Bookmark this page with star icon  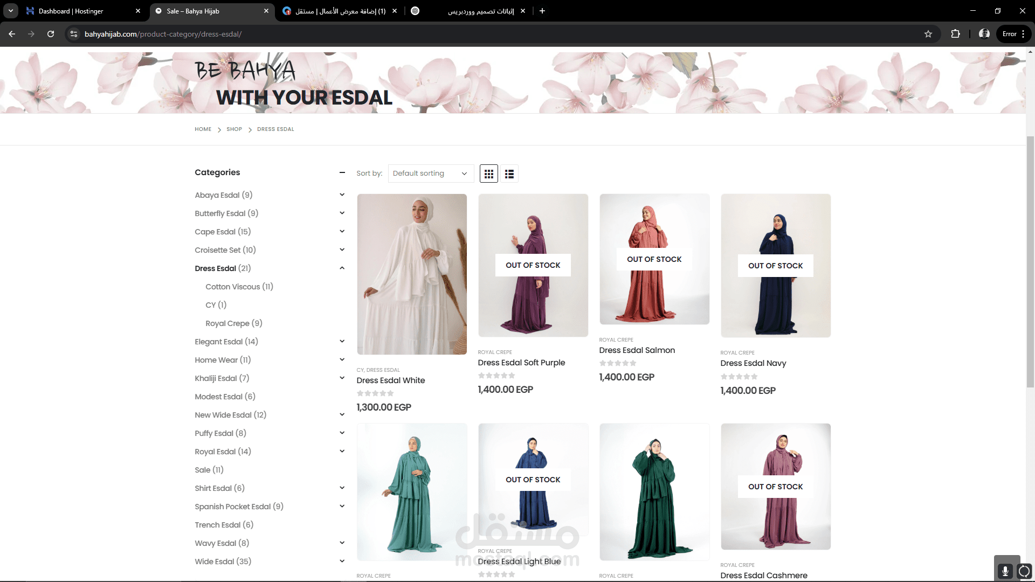928,34
